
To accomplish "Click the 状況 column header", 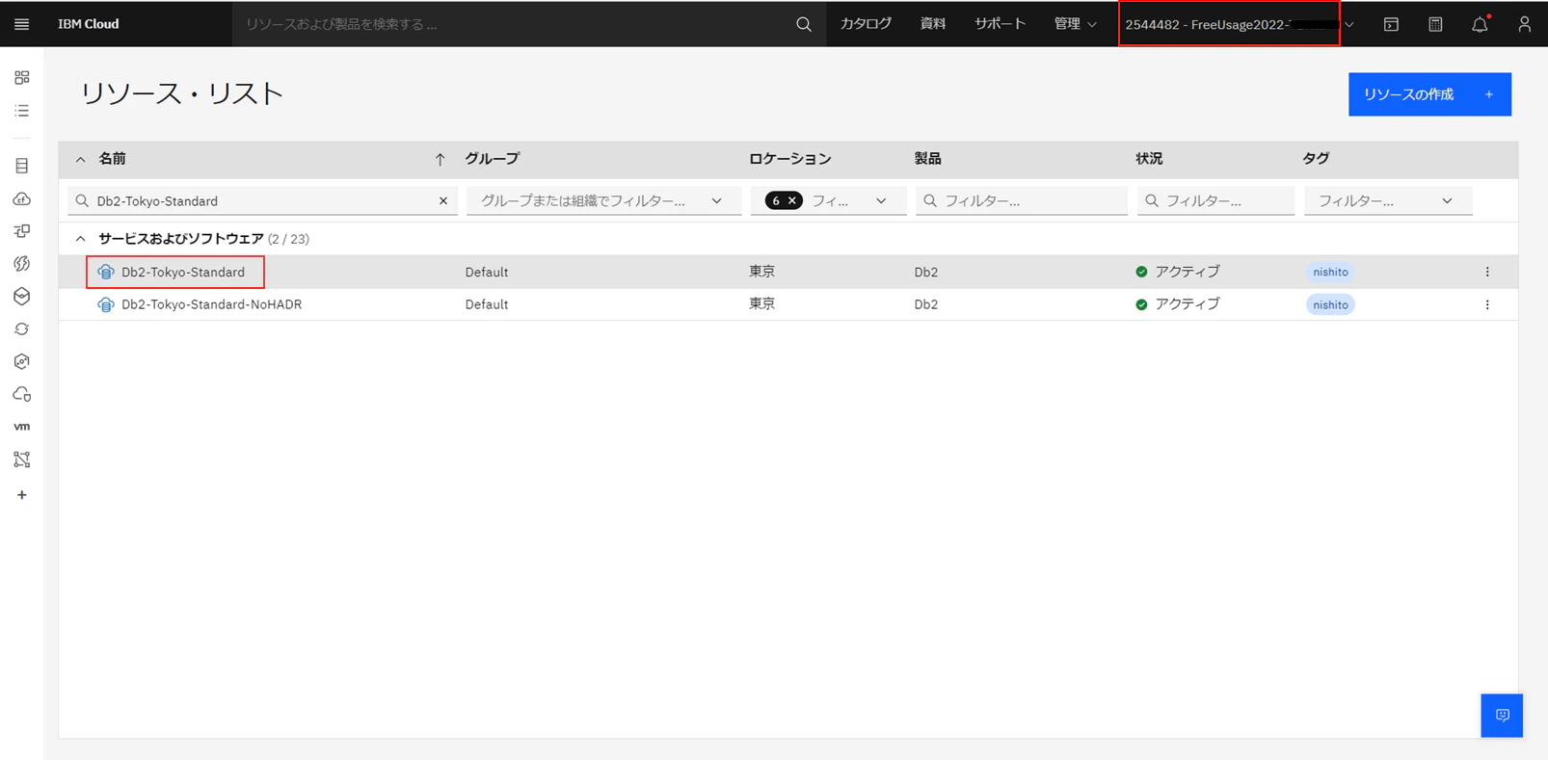I will pyautogui.click(x=1149, y=159).
